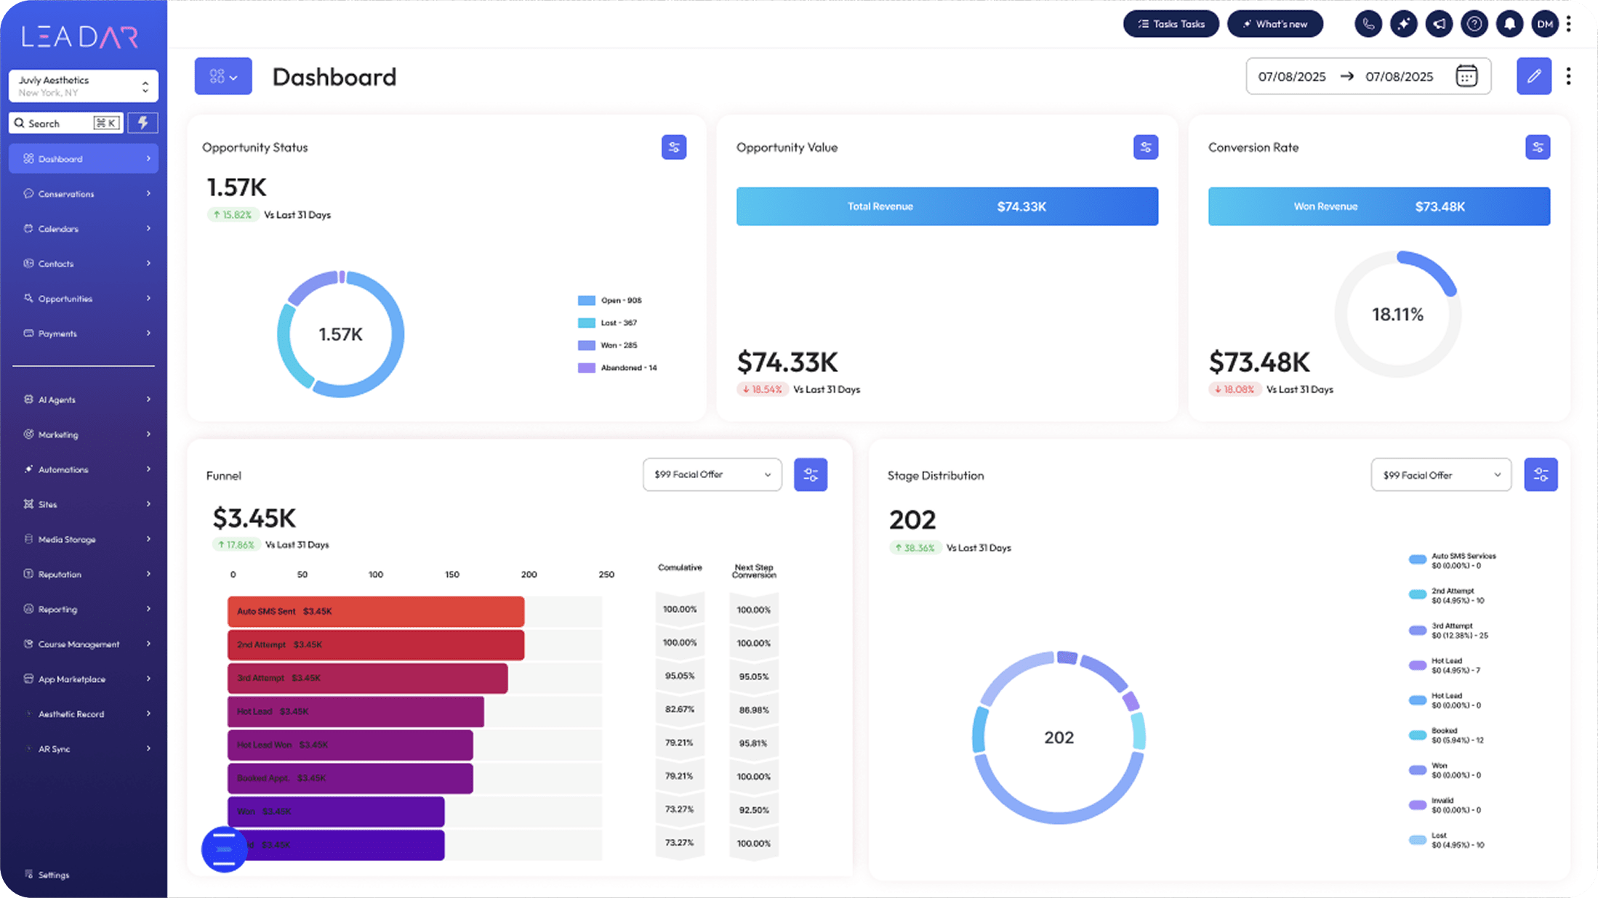The height and width of the screenshot is (898, 1598).
Task: Click Conversion Rate filter settings icon
Action: tap(1537, 147)
